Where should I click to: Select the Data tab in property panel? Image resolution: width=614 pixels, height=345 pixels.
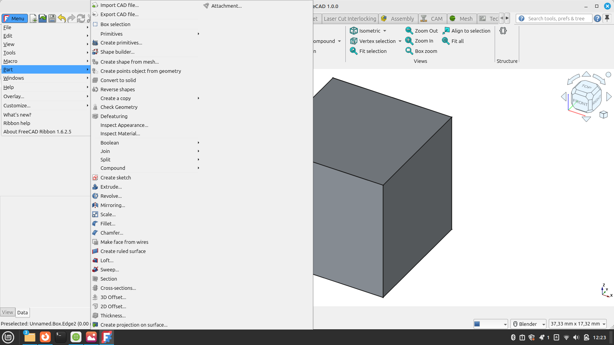pyautogui.click(x=23, y=312)
